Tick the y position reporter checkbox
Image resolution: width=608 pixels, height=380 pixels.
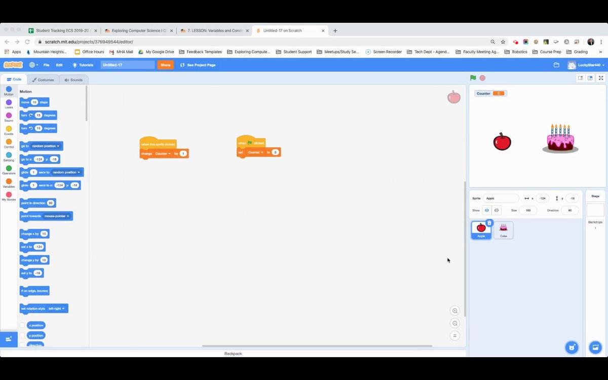(x=22, y=335)
